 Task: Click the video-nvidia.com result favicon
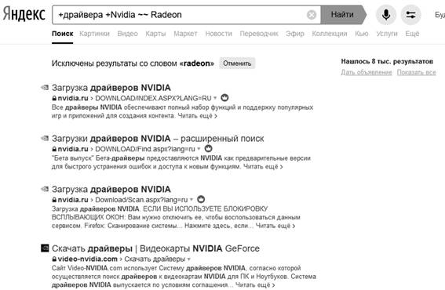point(45,248)
